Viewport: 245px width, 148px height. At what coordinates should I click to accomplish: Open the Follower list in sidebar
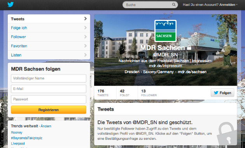point(49,37)
